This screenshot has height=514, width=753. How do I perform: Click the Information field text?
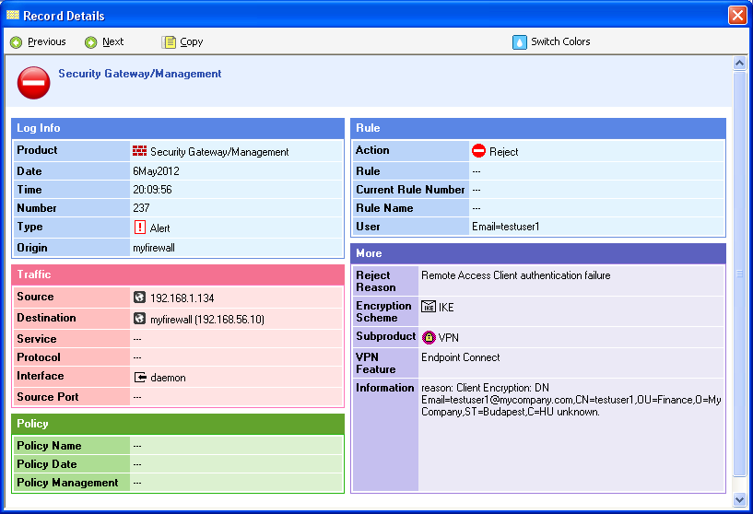570,400
